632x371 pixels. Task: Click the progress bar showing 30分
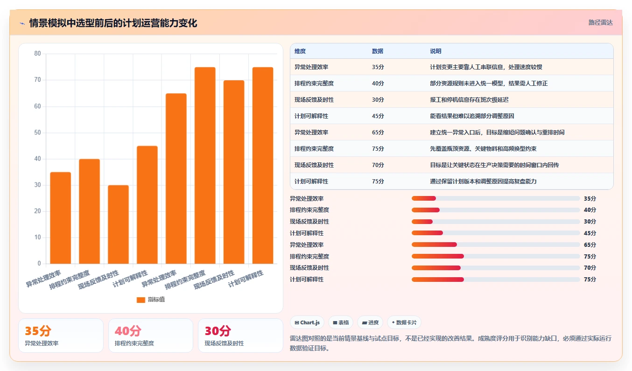496,222
